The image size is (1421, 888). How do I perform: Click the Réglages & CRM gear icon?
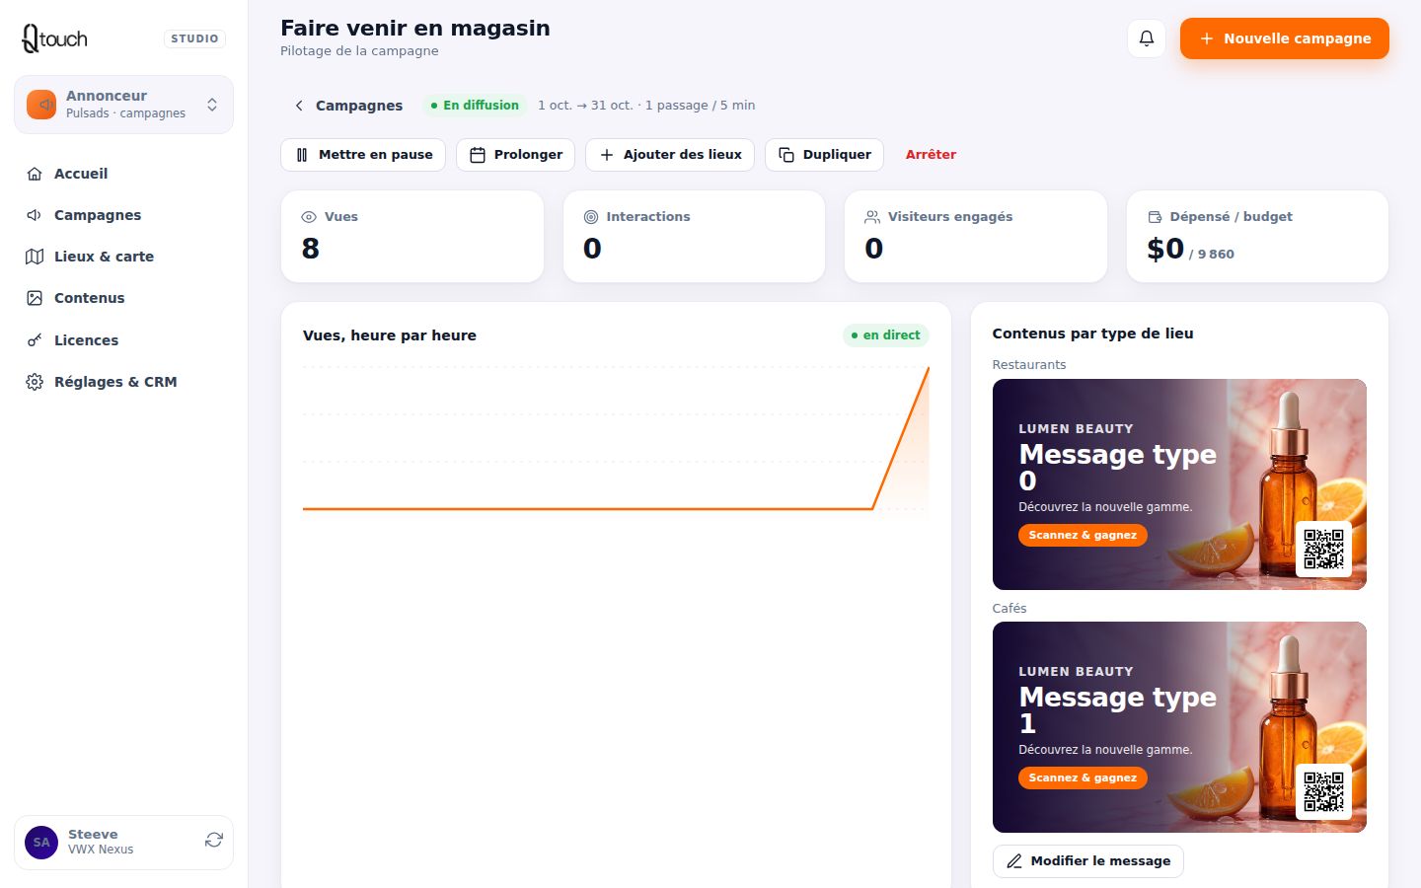pos(35,382)
